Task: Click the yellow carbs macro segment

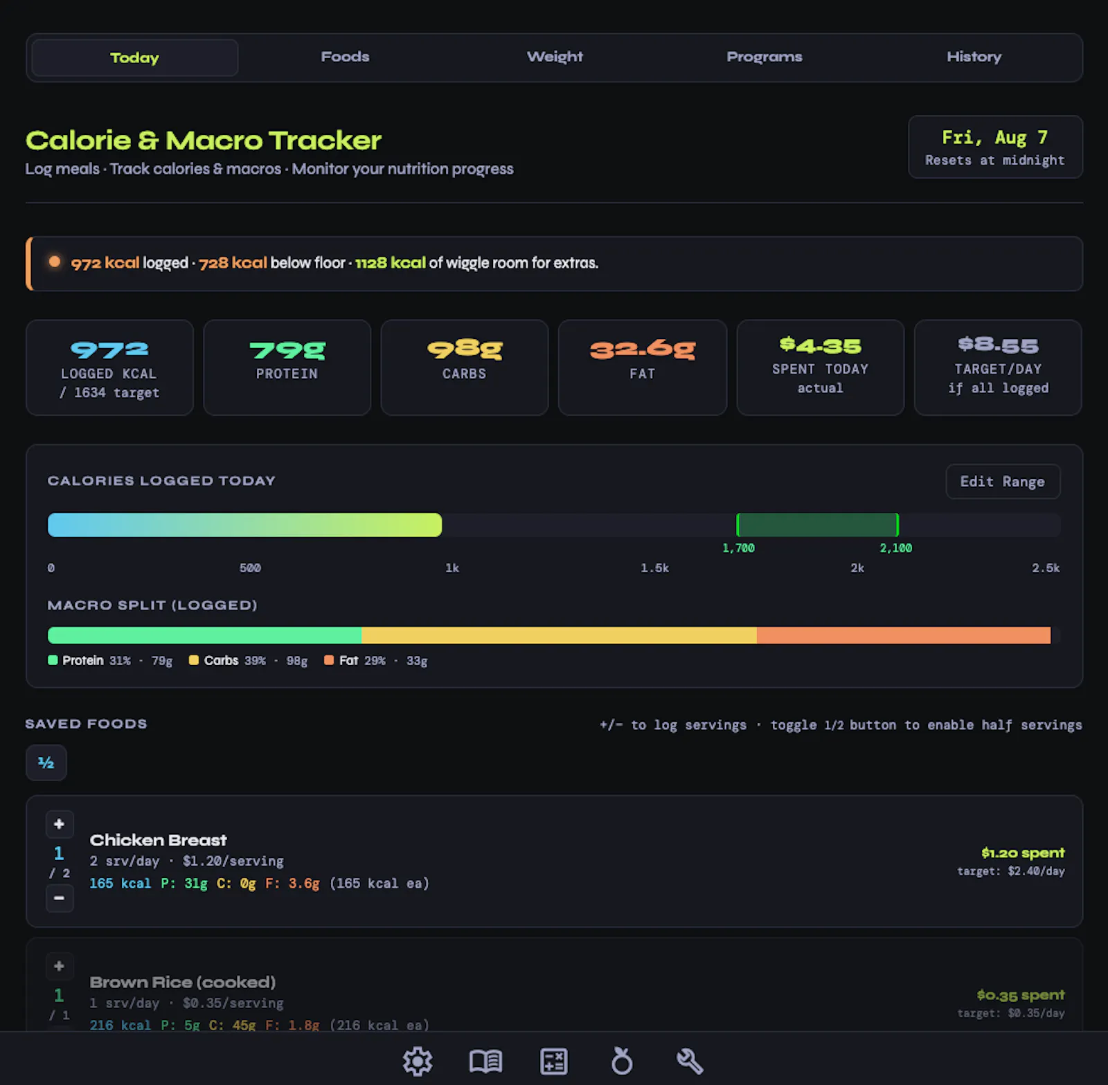Action: point(559,635)
